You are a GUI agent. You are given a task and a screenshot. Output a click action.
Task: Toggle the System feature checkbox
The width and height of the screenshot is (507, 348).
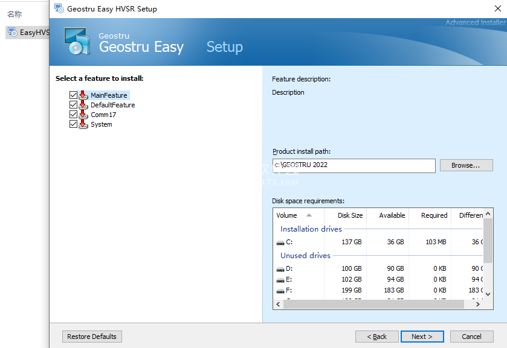73,124
